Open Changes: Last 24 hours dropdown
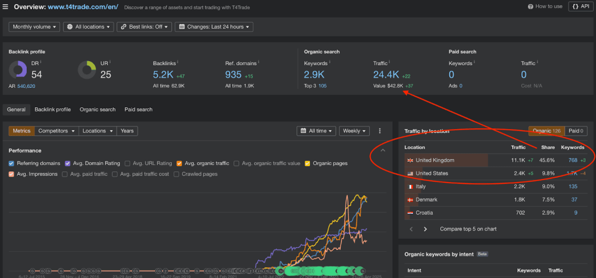This screenshot has width=596, height=278. point(214,27)
